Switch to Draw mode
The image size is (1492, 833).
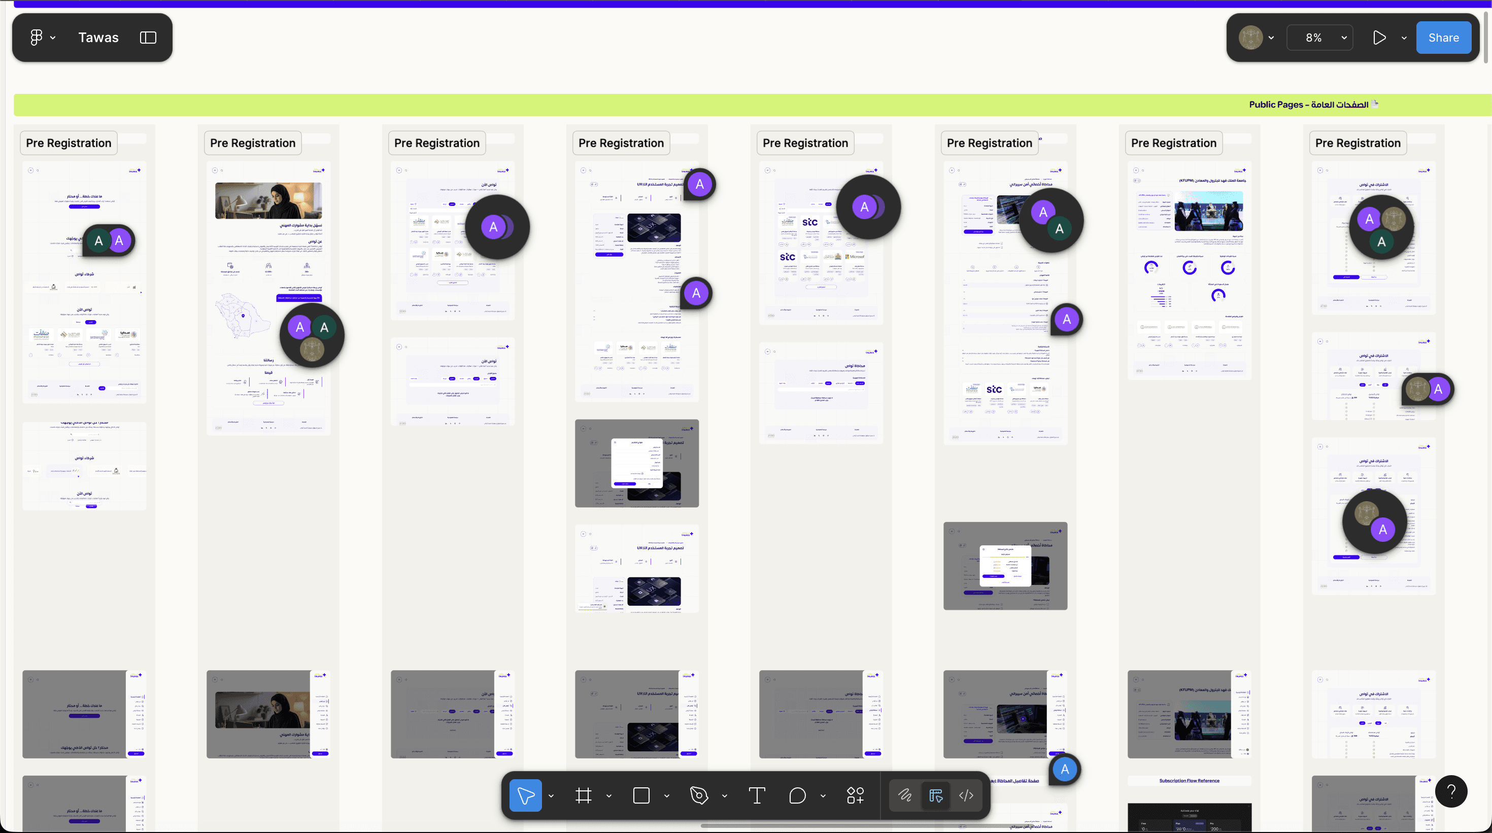tap(905, 795)
